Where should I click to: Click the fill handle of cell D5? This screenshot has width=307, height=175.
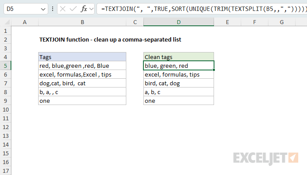[214, 70]
